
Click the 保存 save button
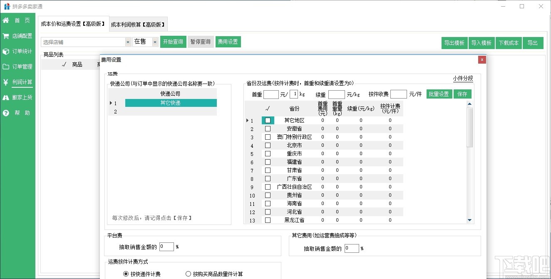463,94
